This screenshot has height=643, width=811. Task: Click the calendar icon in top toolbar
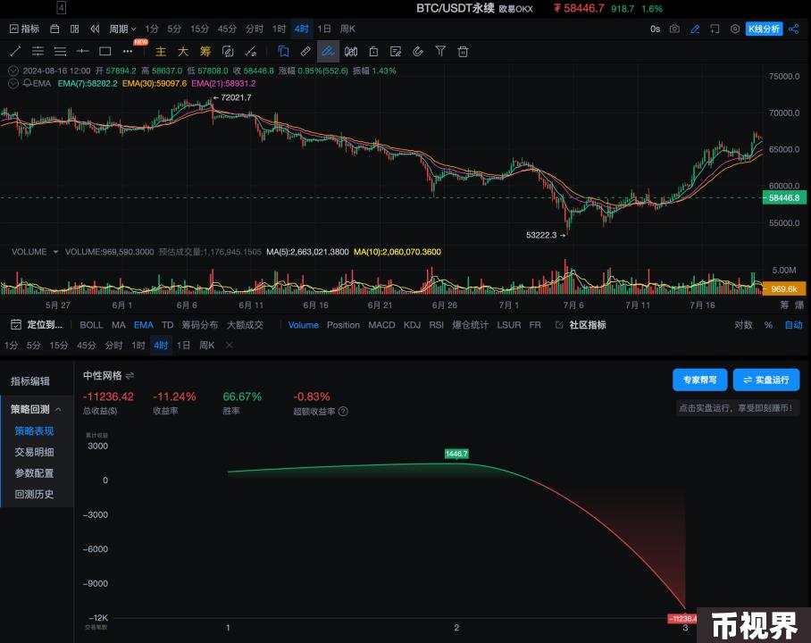coord(54,29)
